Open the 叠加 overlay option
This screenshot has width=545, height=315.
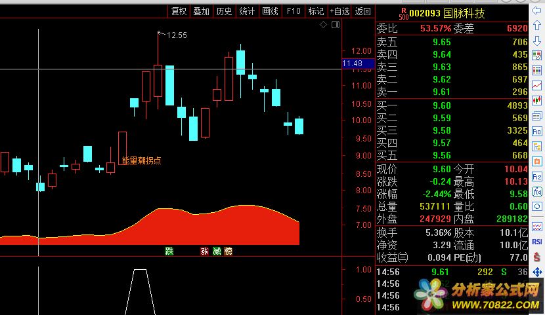tap(202, 11)
